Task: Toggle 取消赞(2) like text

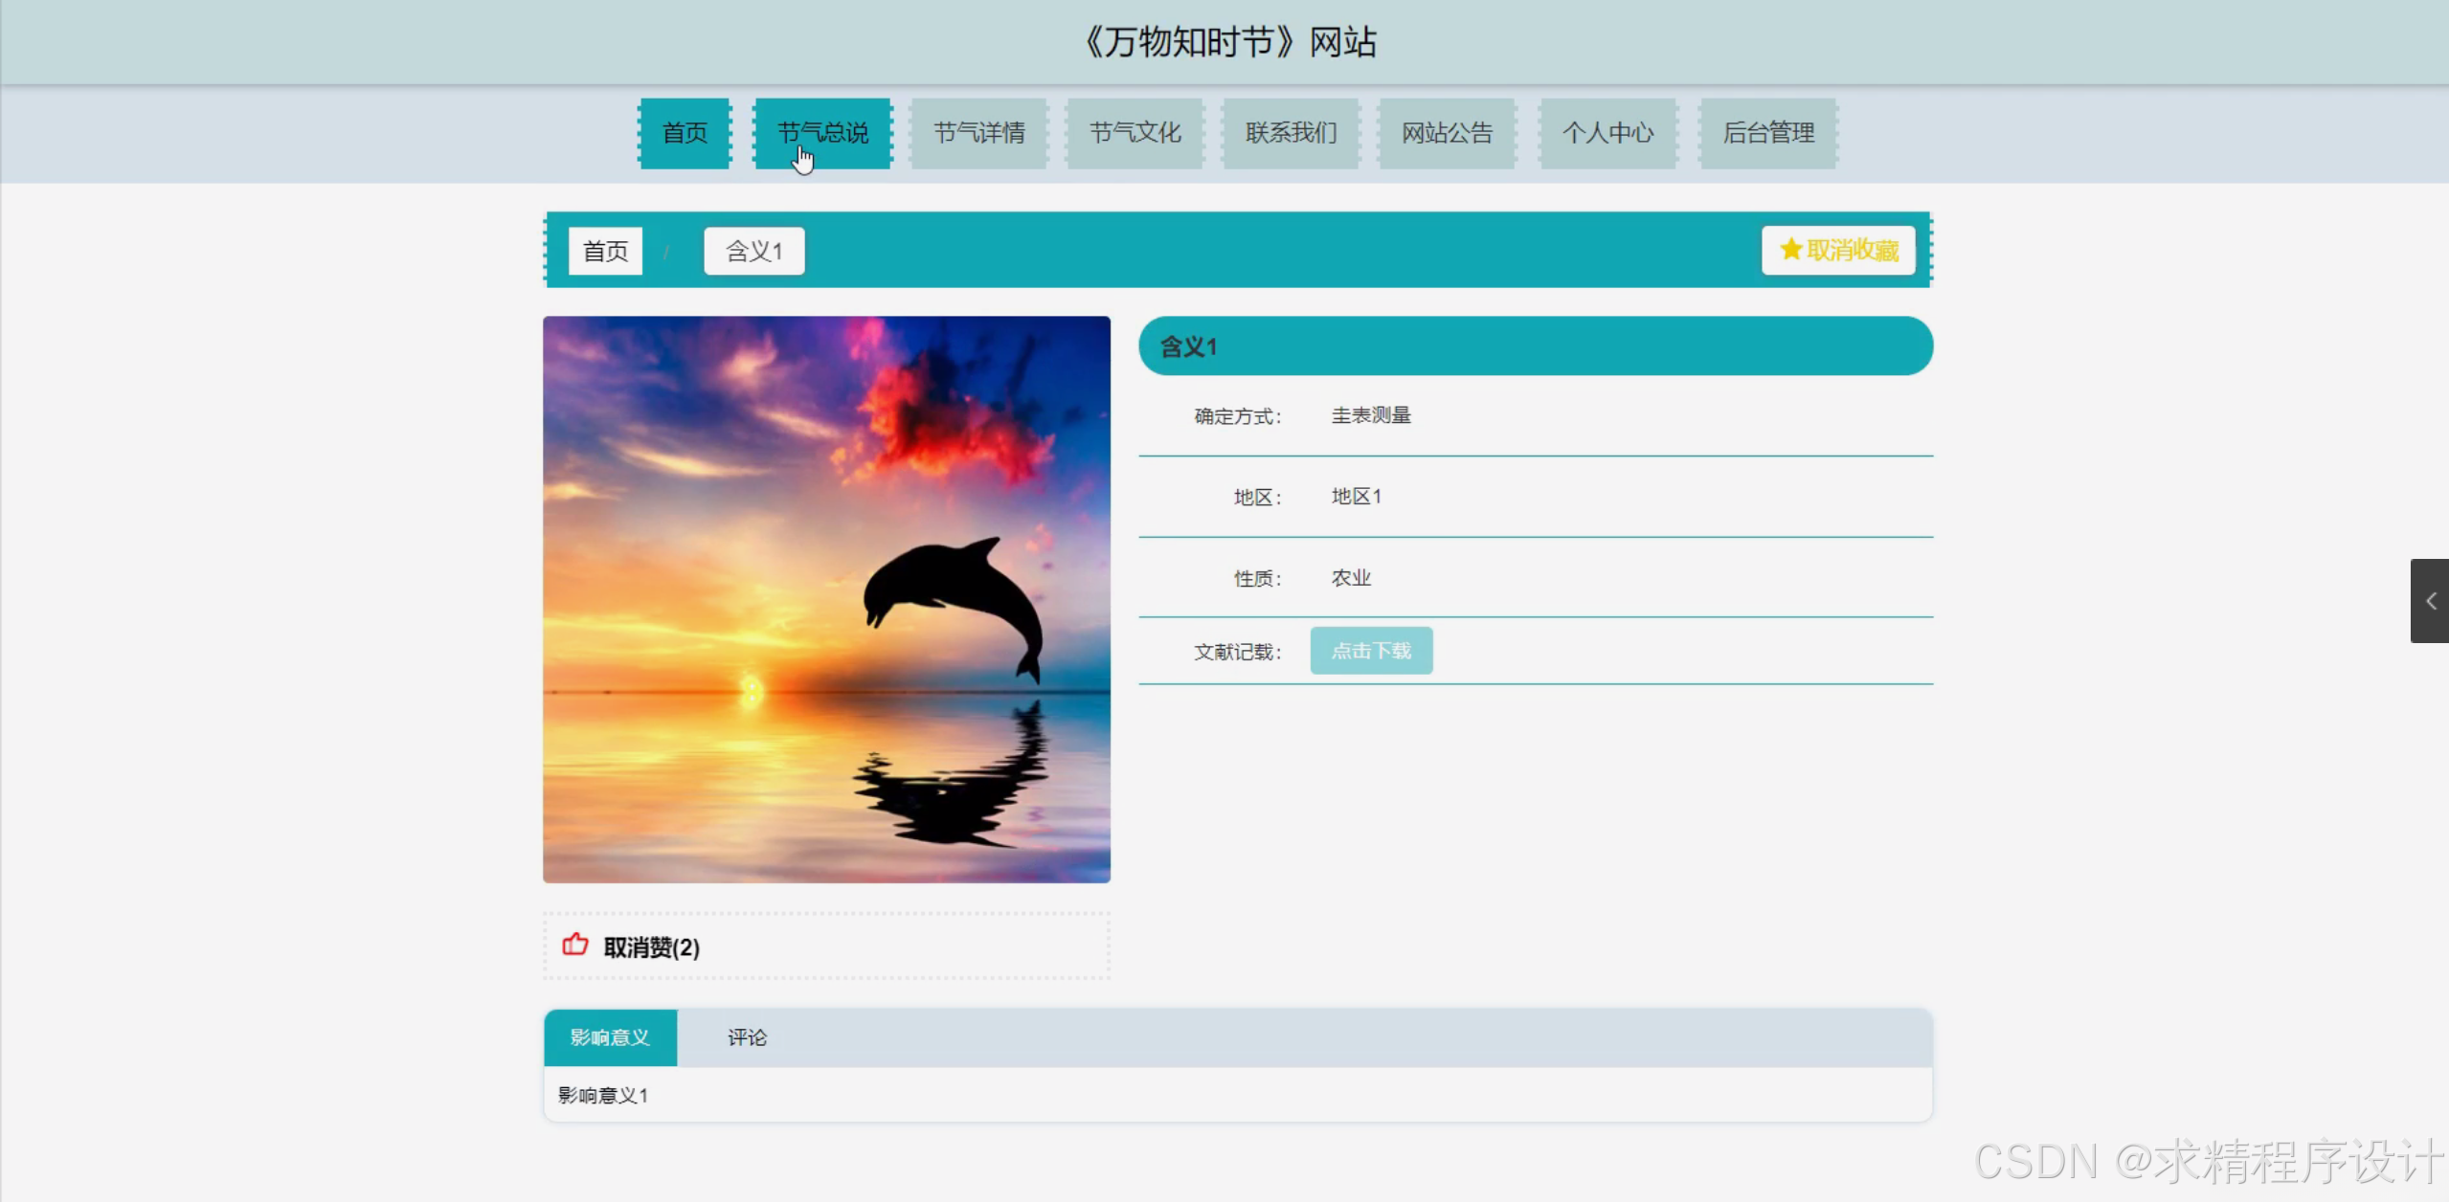Action: pyautogui.click(x=651, y=947)
